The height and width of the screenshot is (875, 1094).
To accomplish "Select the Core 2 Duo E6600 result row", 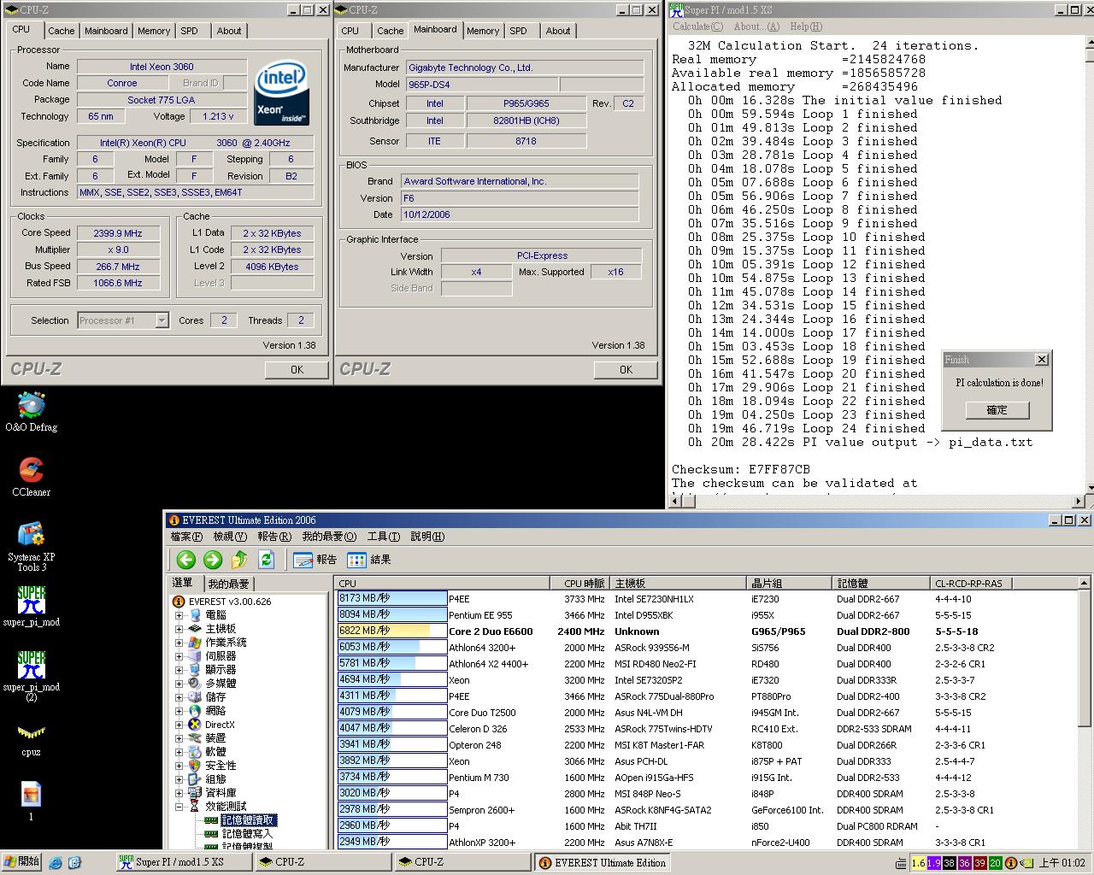I will tap(708, 631).
